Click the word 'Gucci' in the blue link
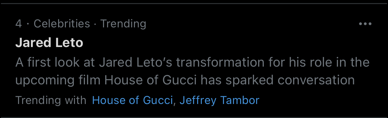Image resolution: width=388 pixels, height=118 pixels. pos(158,100)
